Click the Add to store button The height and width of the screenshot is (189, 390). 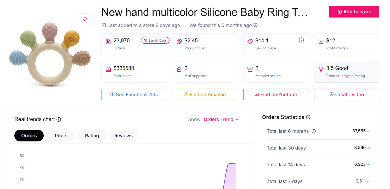pos(354,12)
